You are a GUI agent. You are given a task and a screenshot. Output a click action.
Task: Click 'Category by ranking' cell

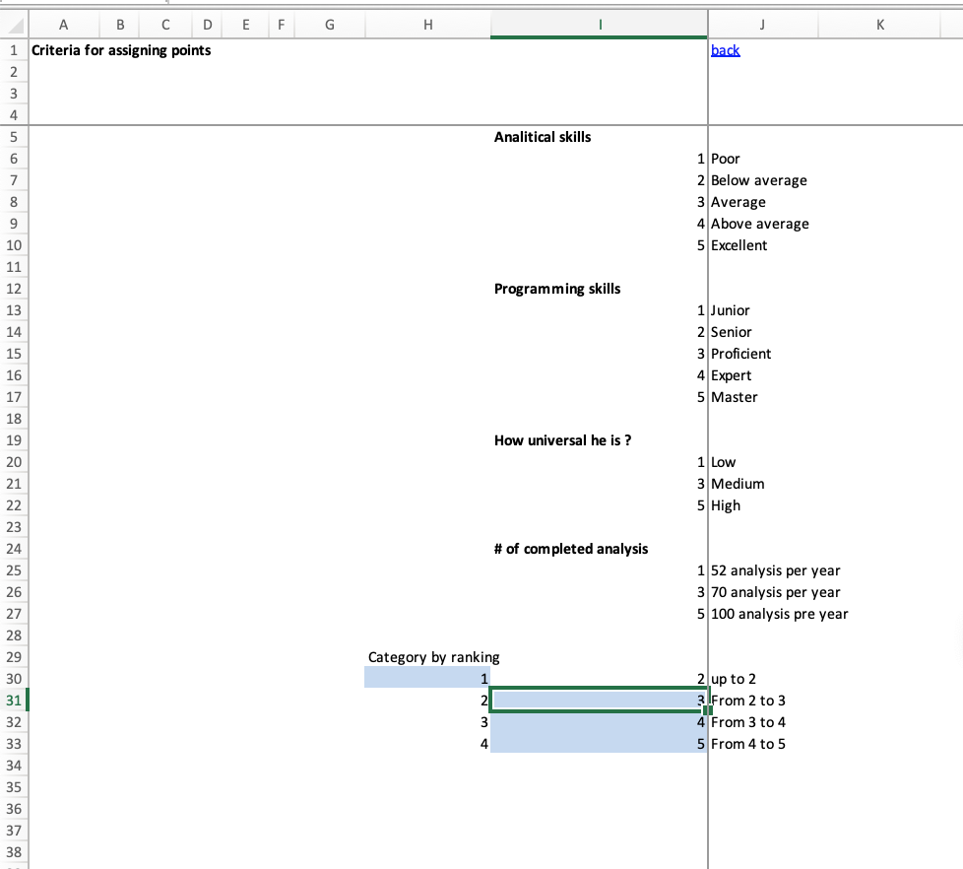pyautogui.click(x=433, y=657)
